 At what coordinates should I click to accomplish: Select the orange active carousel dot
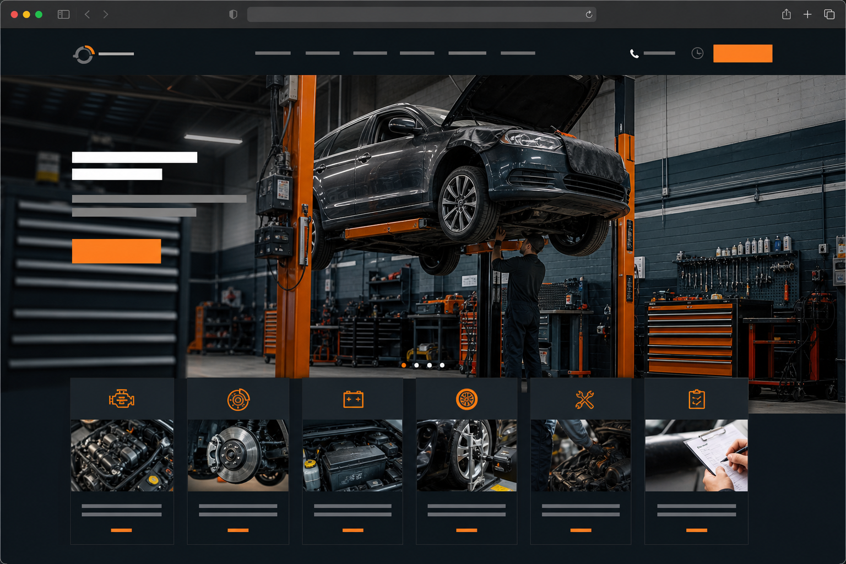[x=404, y=365]
